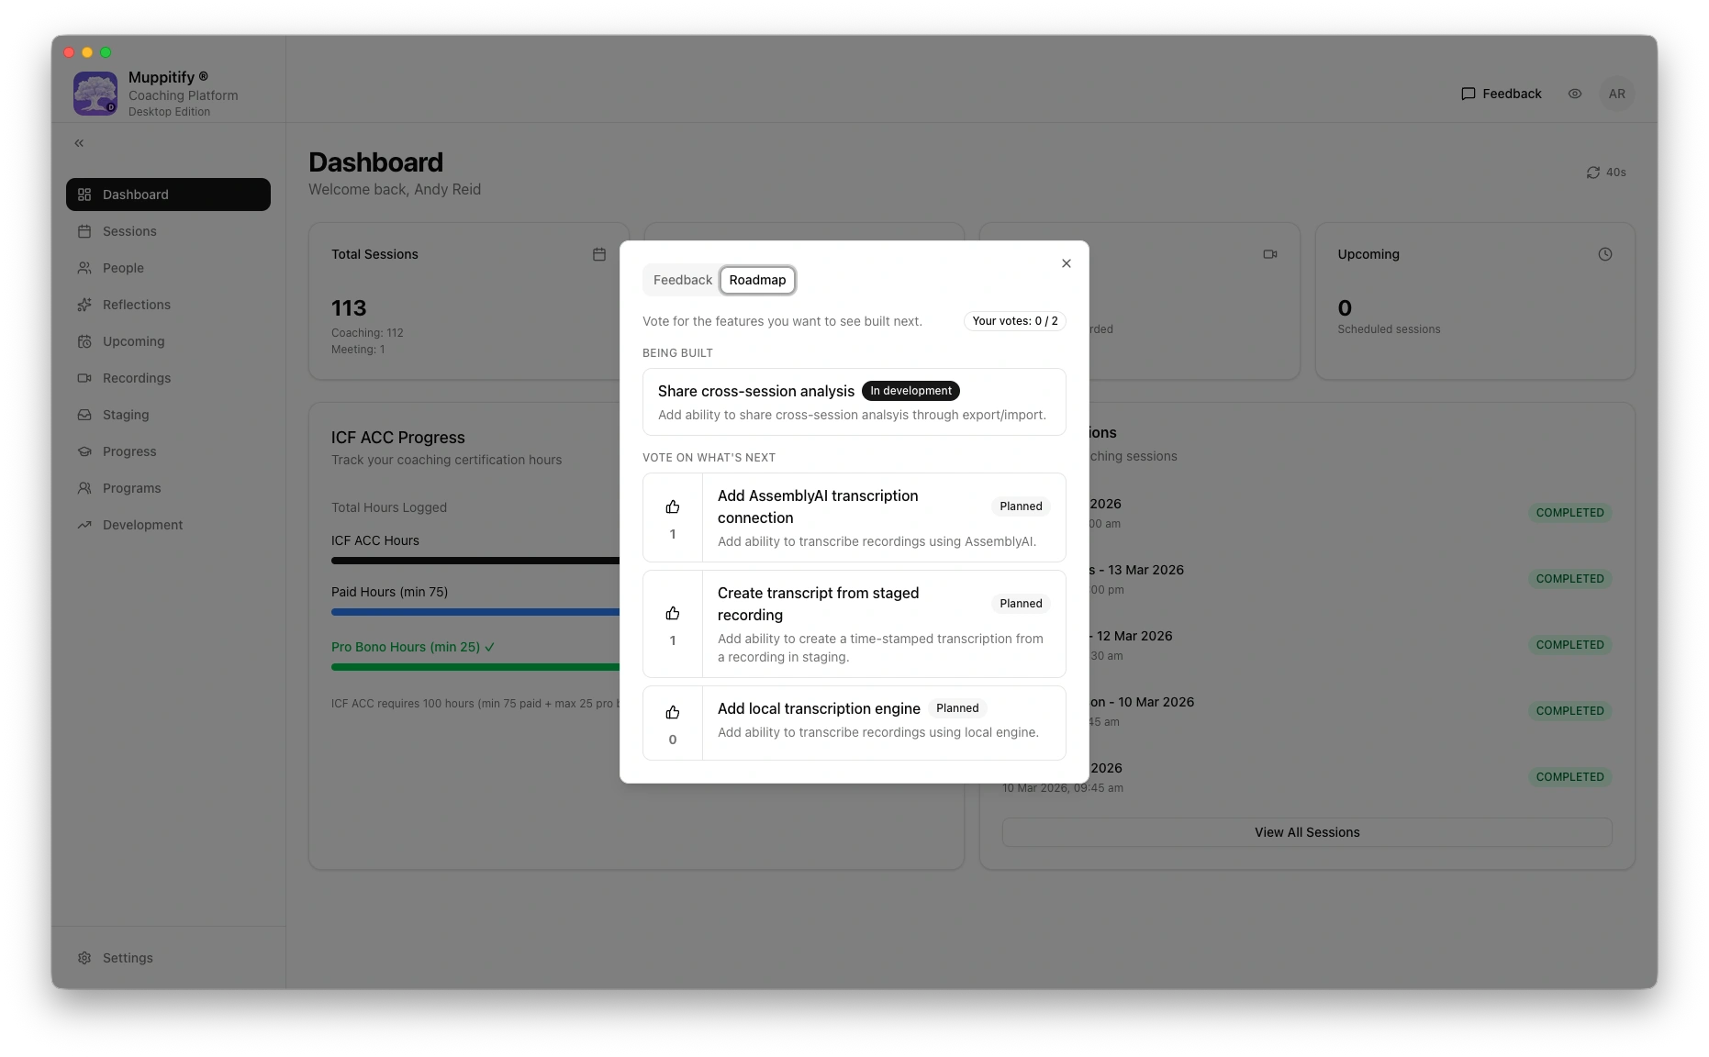
Task: Click the clock icon on the Upcoming card
Action: click(x=1604, y=254)
